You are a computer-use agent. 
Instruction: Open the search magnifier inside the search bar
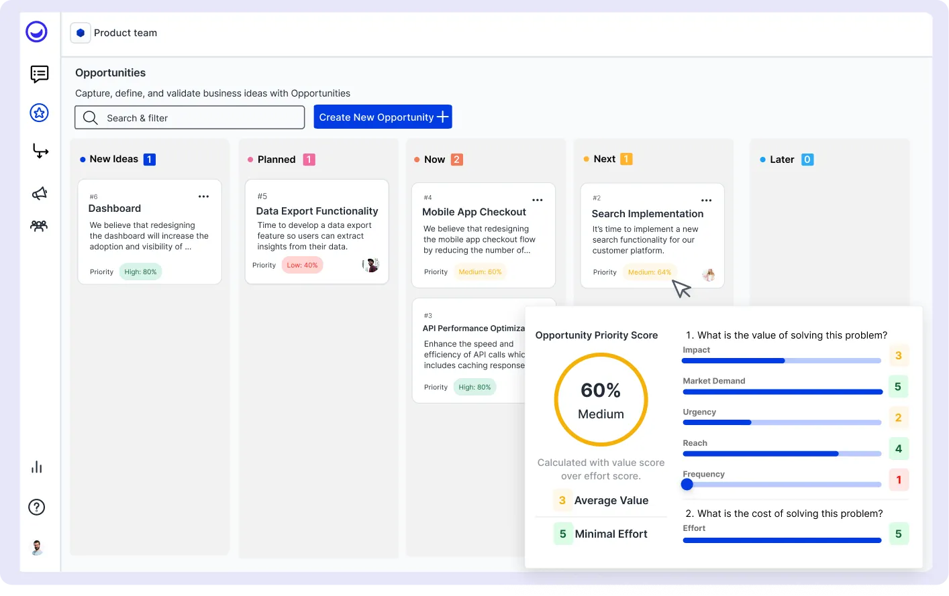(90, 117)
